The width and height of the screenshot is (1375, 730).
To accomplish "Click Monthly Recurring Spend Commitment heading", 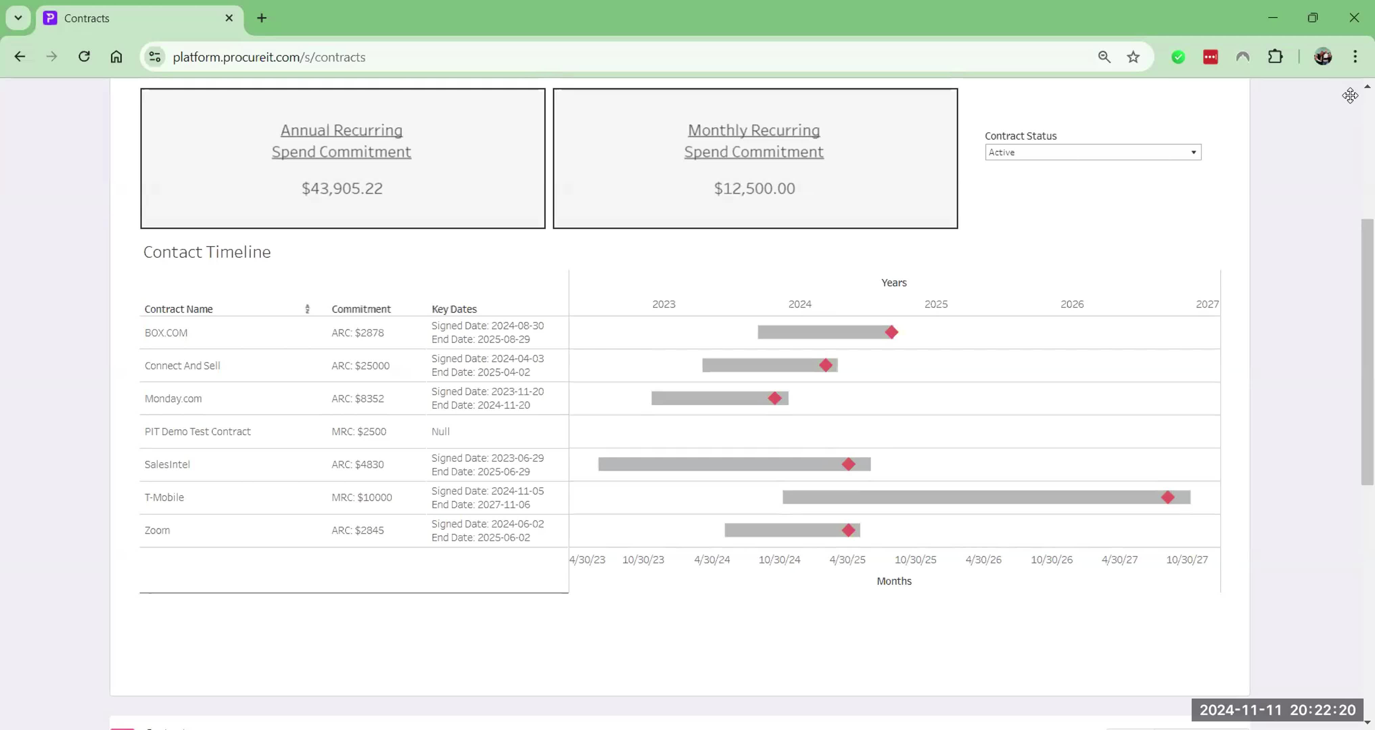I will point(754,141).
